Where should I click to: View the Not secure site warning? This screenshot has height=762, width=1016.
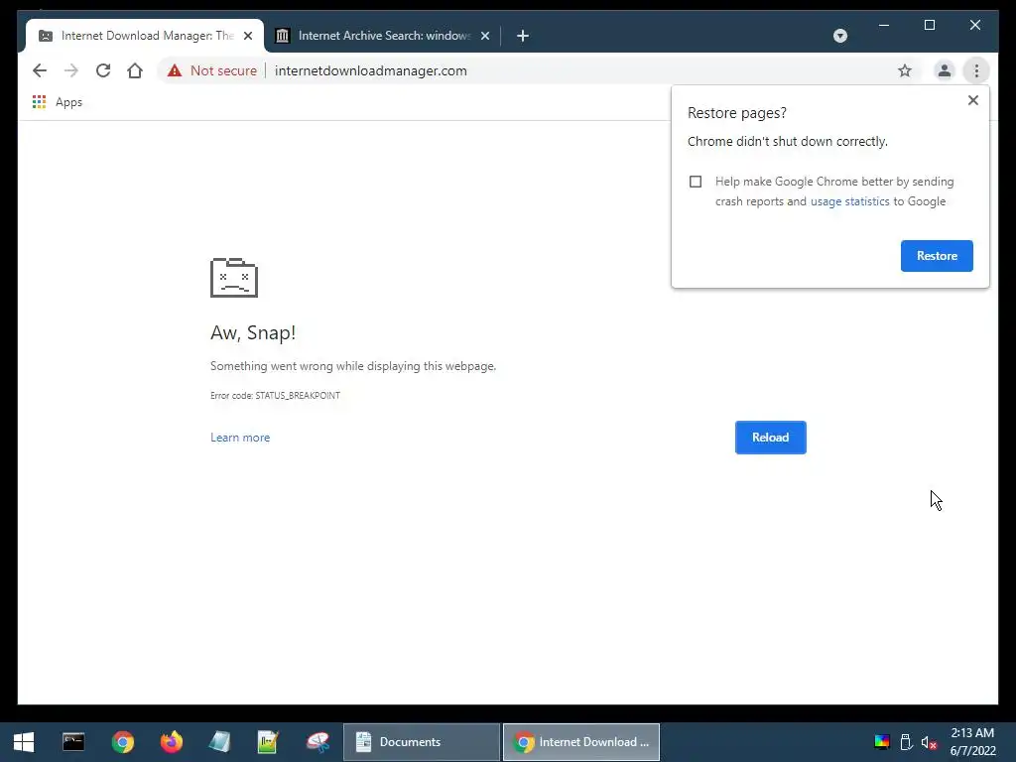tap(212, 70)
